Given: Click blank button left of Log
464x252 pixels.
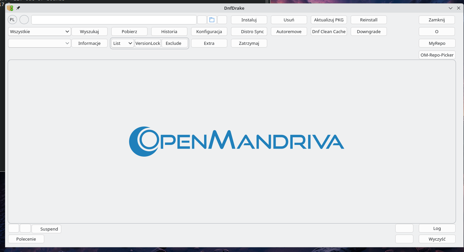Looking at the screenshot, I should coord(404,228).
